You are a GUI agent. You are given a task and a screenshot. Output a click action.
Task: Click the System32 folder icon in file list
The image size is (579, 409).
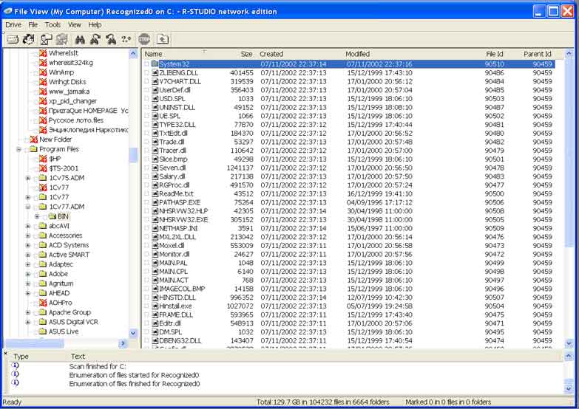pos(155,63)
